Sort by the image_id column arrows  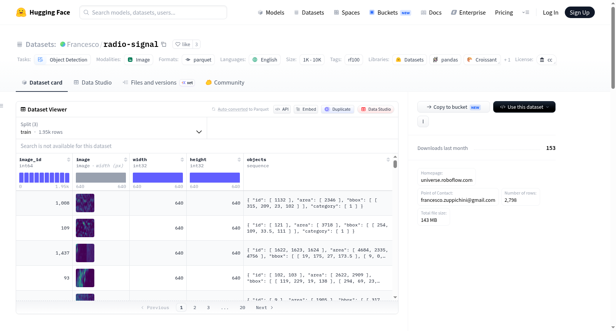click(69, 160)
